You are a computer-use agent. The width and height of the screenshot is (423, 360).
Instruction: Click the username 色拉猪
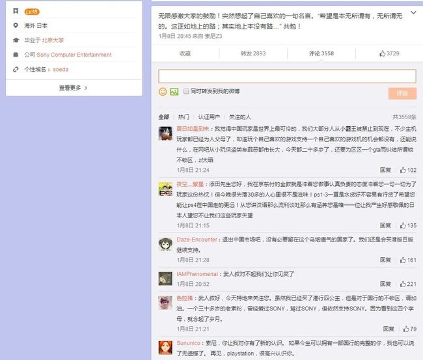(x=185, y=298)
